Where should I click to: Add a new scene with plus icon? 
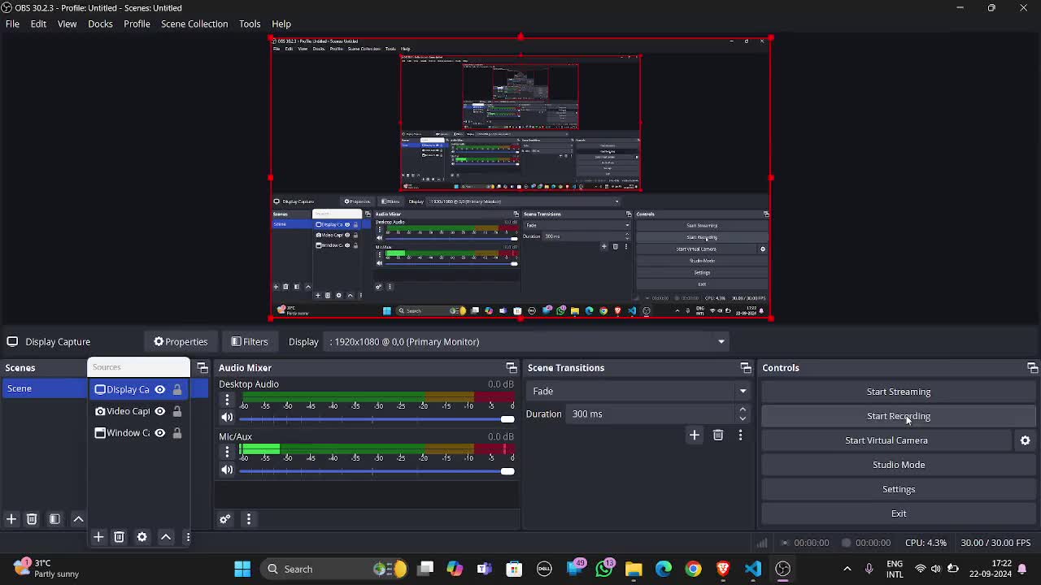tap(11, 519)
